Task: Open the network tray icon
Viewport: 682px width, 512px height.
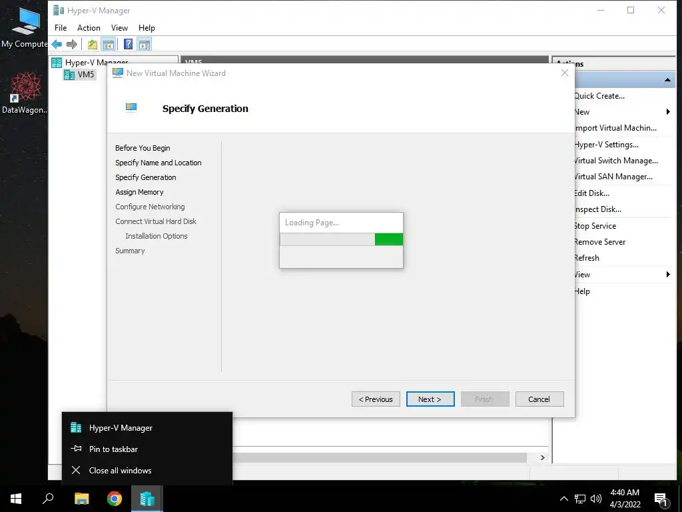Action: pos(580,499)
